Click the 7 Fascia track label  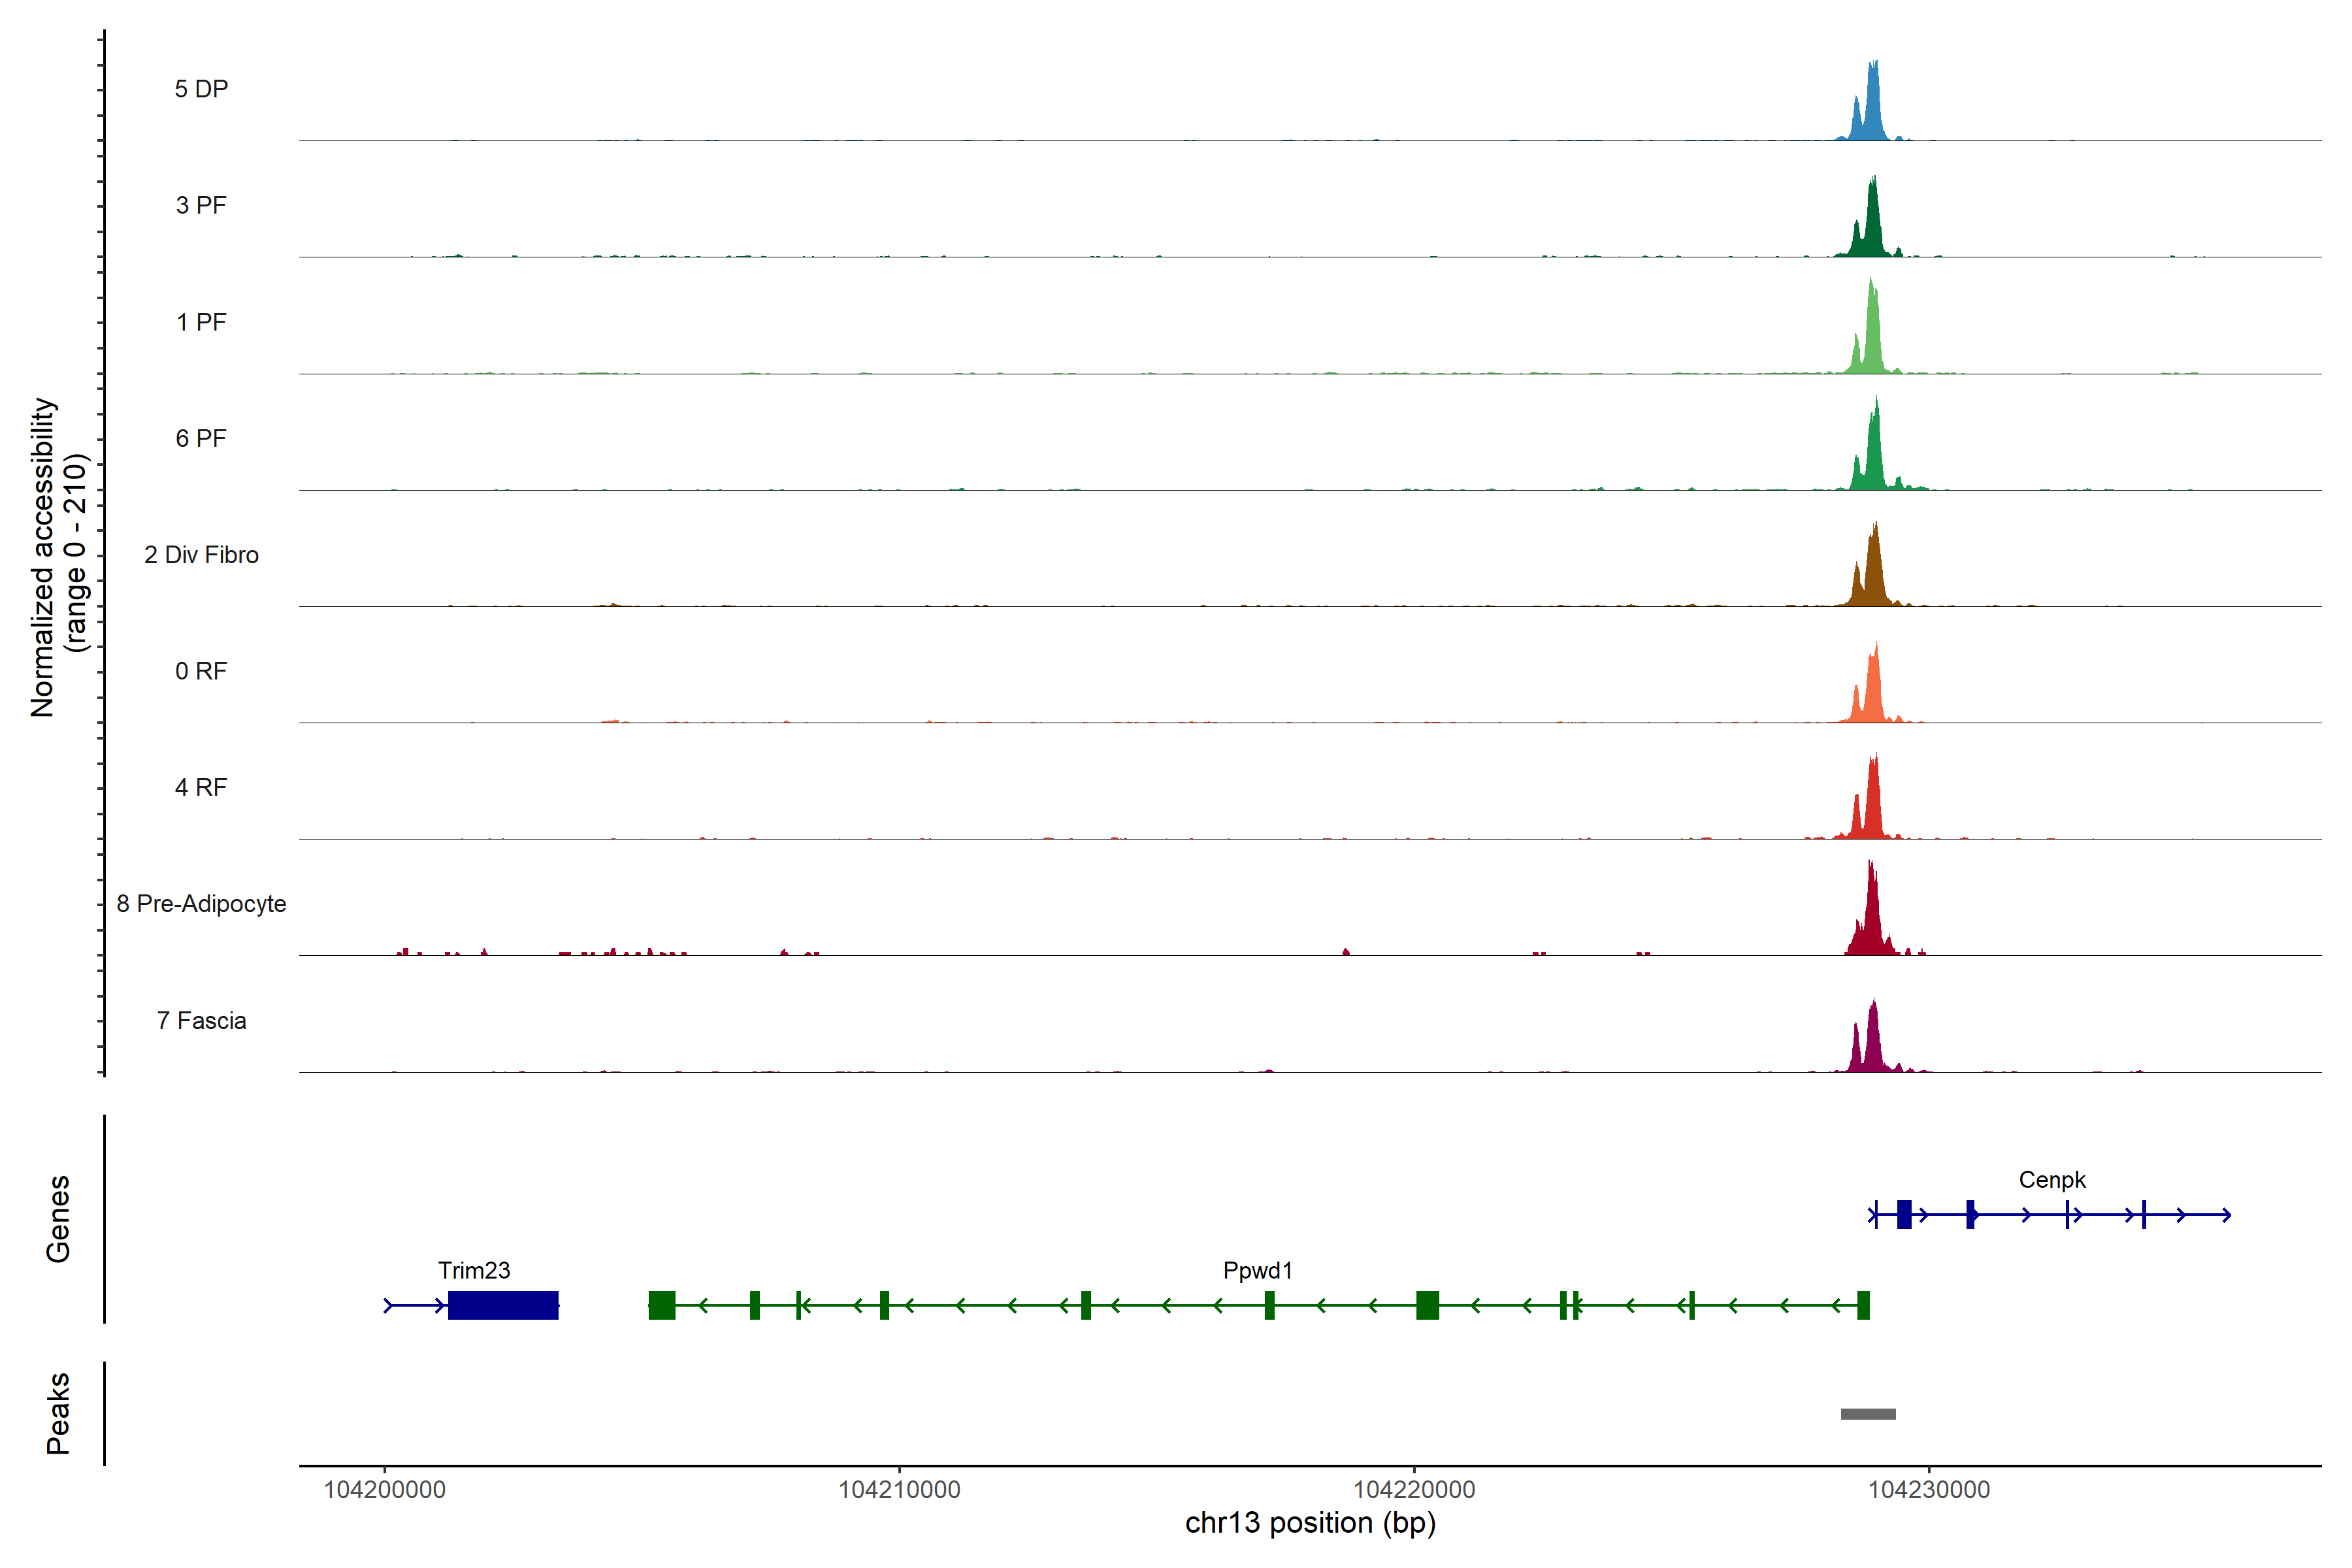(x=201, y=1020)
